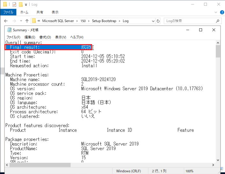The image size is (225, 174).
Task: Click the Explorer forward arrow
Action: click(14, 21)
